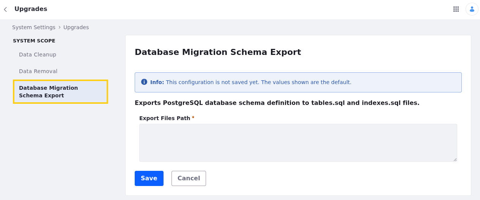
Task: Click the Upgrades breadcrumb
Action: click(x=76, y=27)
